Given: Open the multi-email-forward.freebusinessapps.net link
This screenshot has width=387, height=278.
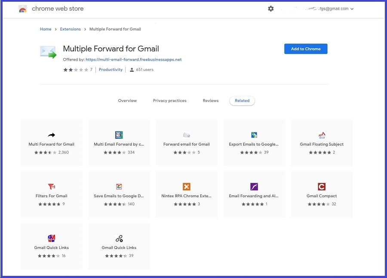Looking at the screenshot, I should [134, 59].
